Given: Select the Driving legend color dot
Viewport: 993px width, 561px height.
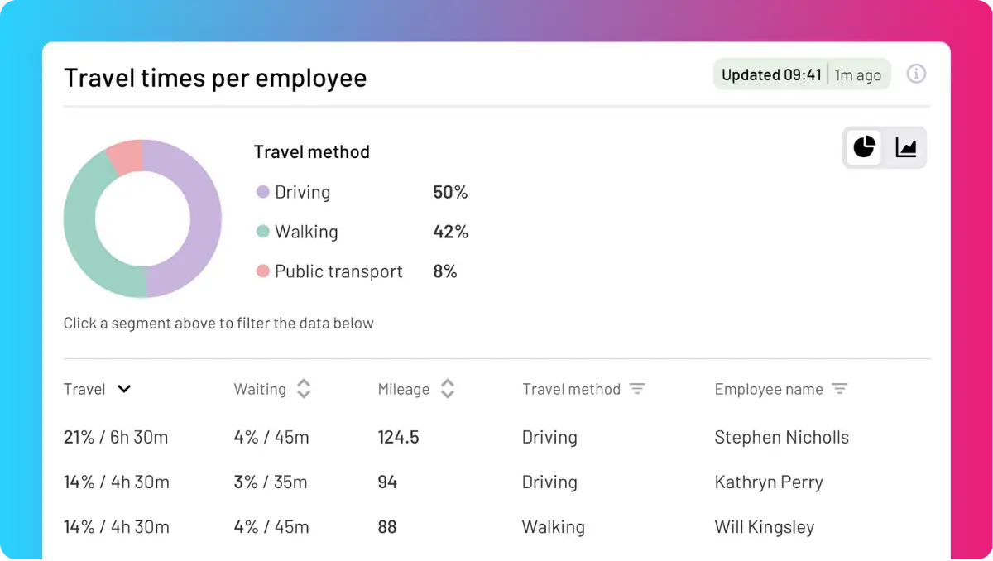Looking at the screenshot, I should 263,192.
